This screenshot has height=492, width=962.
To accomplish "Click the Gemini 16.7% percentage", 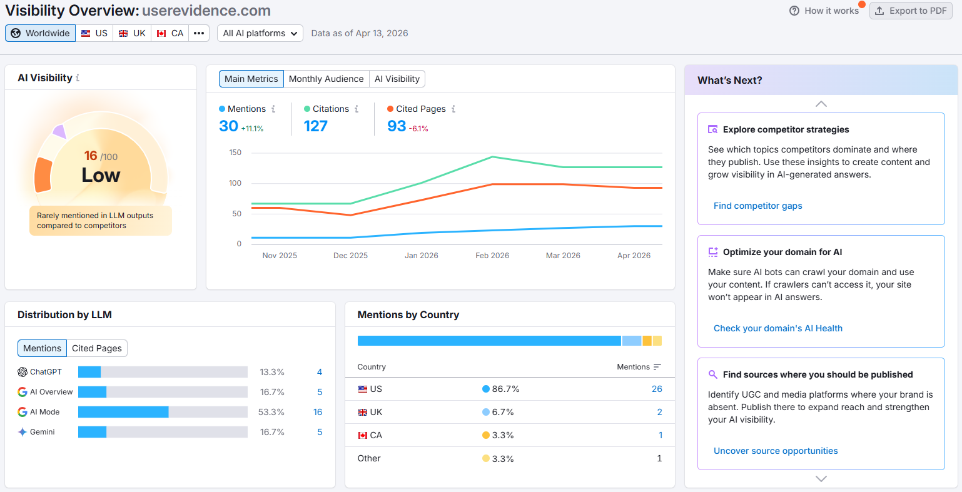I will [272, 432].
